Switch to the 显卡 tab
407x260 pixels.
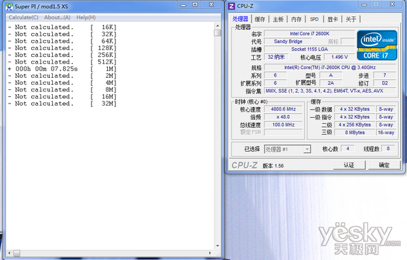point(332,19)
